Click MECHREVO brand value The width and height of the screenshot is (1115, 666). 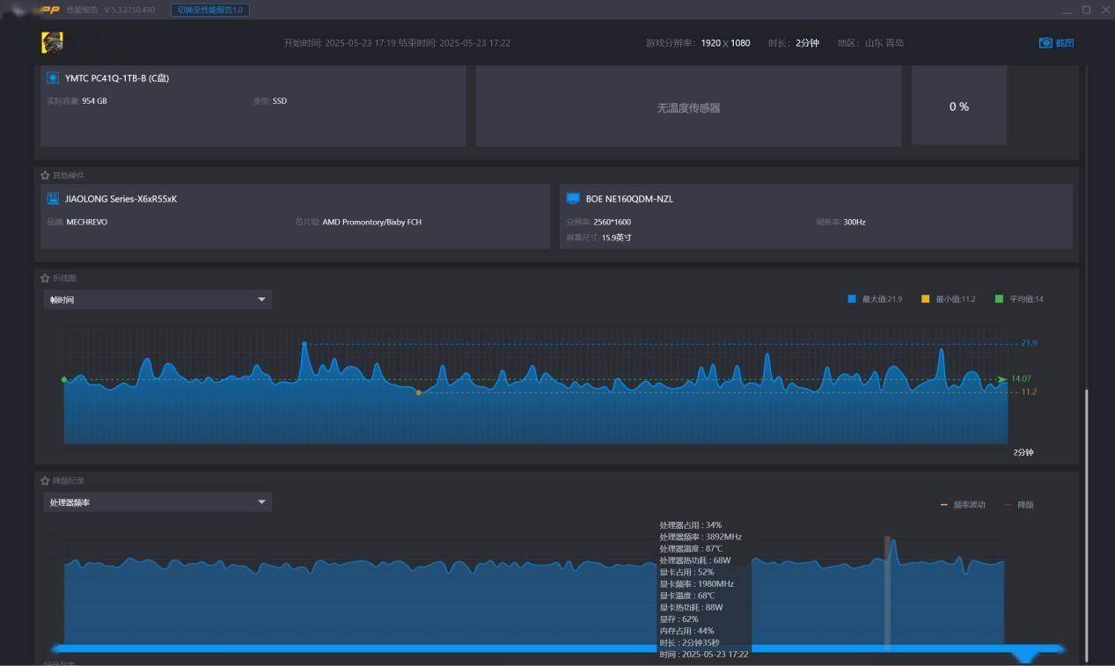tap(86, 222)
